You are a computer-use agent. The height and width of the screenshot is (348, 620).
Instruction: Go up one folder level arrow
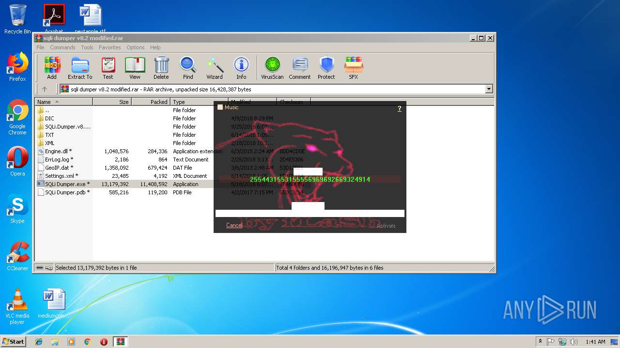pos(45,89)
